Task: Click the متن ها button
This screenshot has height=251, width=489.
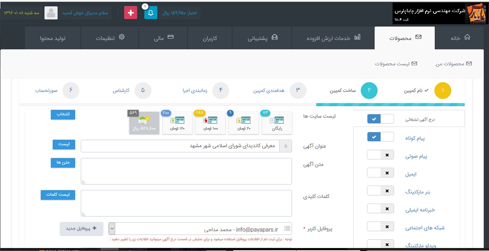Action: tap(63, 163)
